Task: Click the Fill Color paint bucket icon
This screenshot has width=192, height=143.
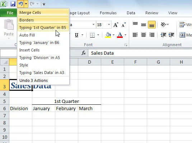Action: [x=108, y=35]
